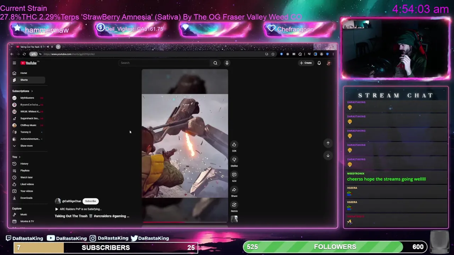Open the notifications bell
Viewport: 454px width, 255px height.
click(319, 63)
